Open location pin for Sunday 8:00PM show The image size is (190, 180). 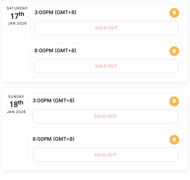coord(174,140)
